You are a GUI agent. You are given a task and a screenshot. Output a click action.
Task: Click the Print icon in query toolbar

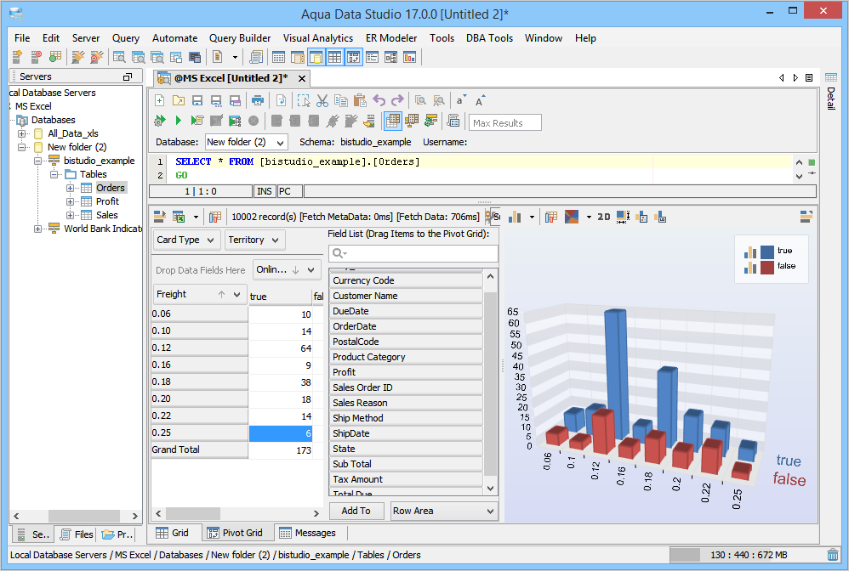tap(258, 100)
